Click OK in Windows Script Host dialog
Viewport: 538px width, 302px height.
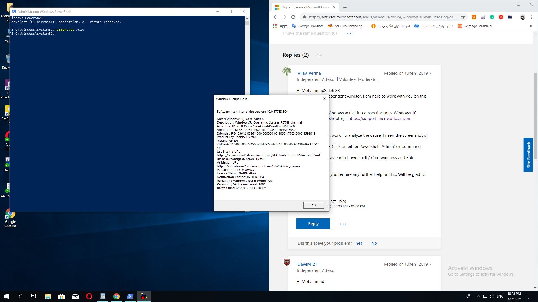[314, 205]
